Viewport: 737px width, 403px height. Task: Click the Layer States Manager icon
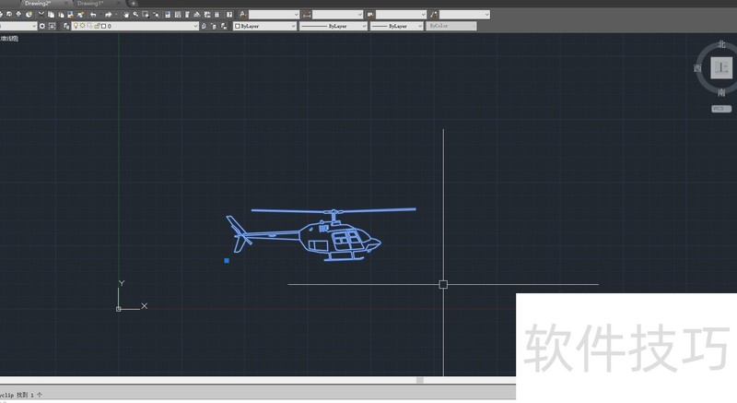coord(224,26)
